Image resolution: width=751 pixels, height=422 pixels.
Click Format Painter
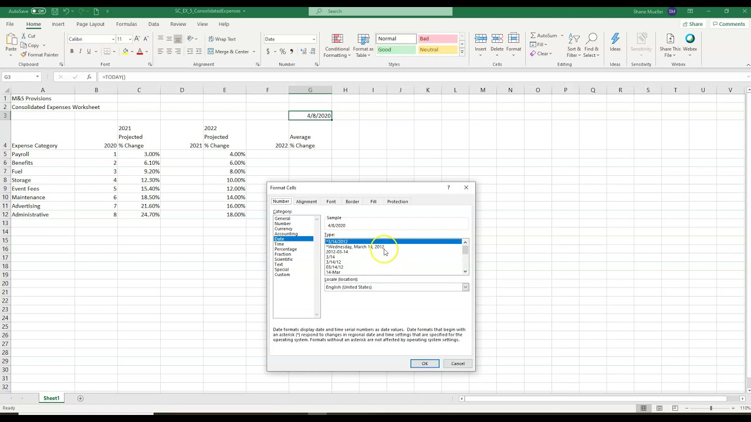point(39,55)
